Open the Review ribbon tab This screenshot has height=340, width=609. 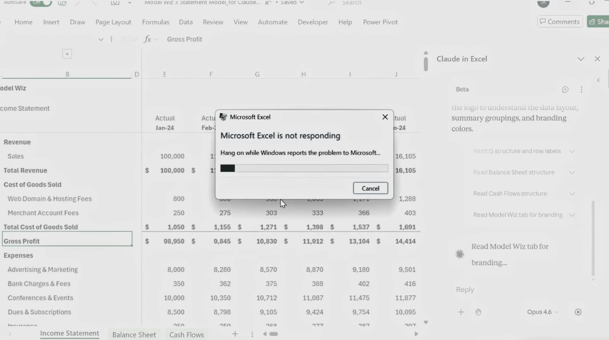(213, 22)
